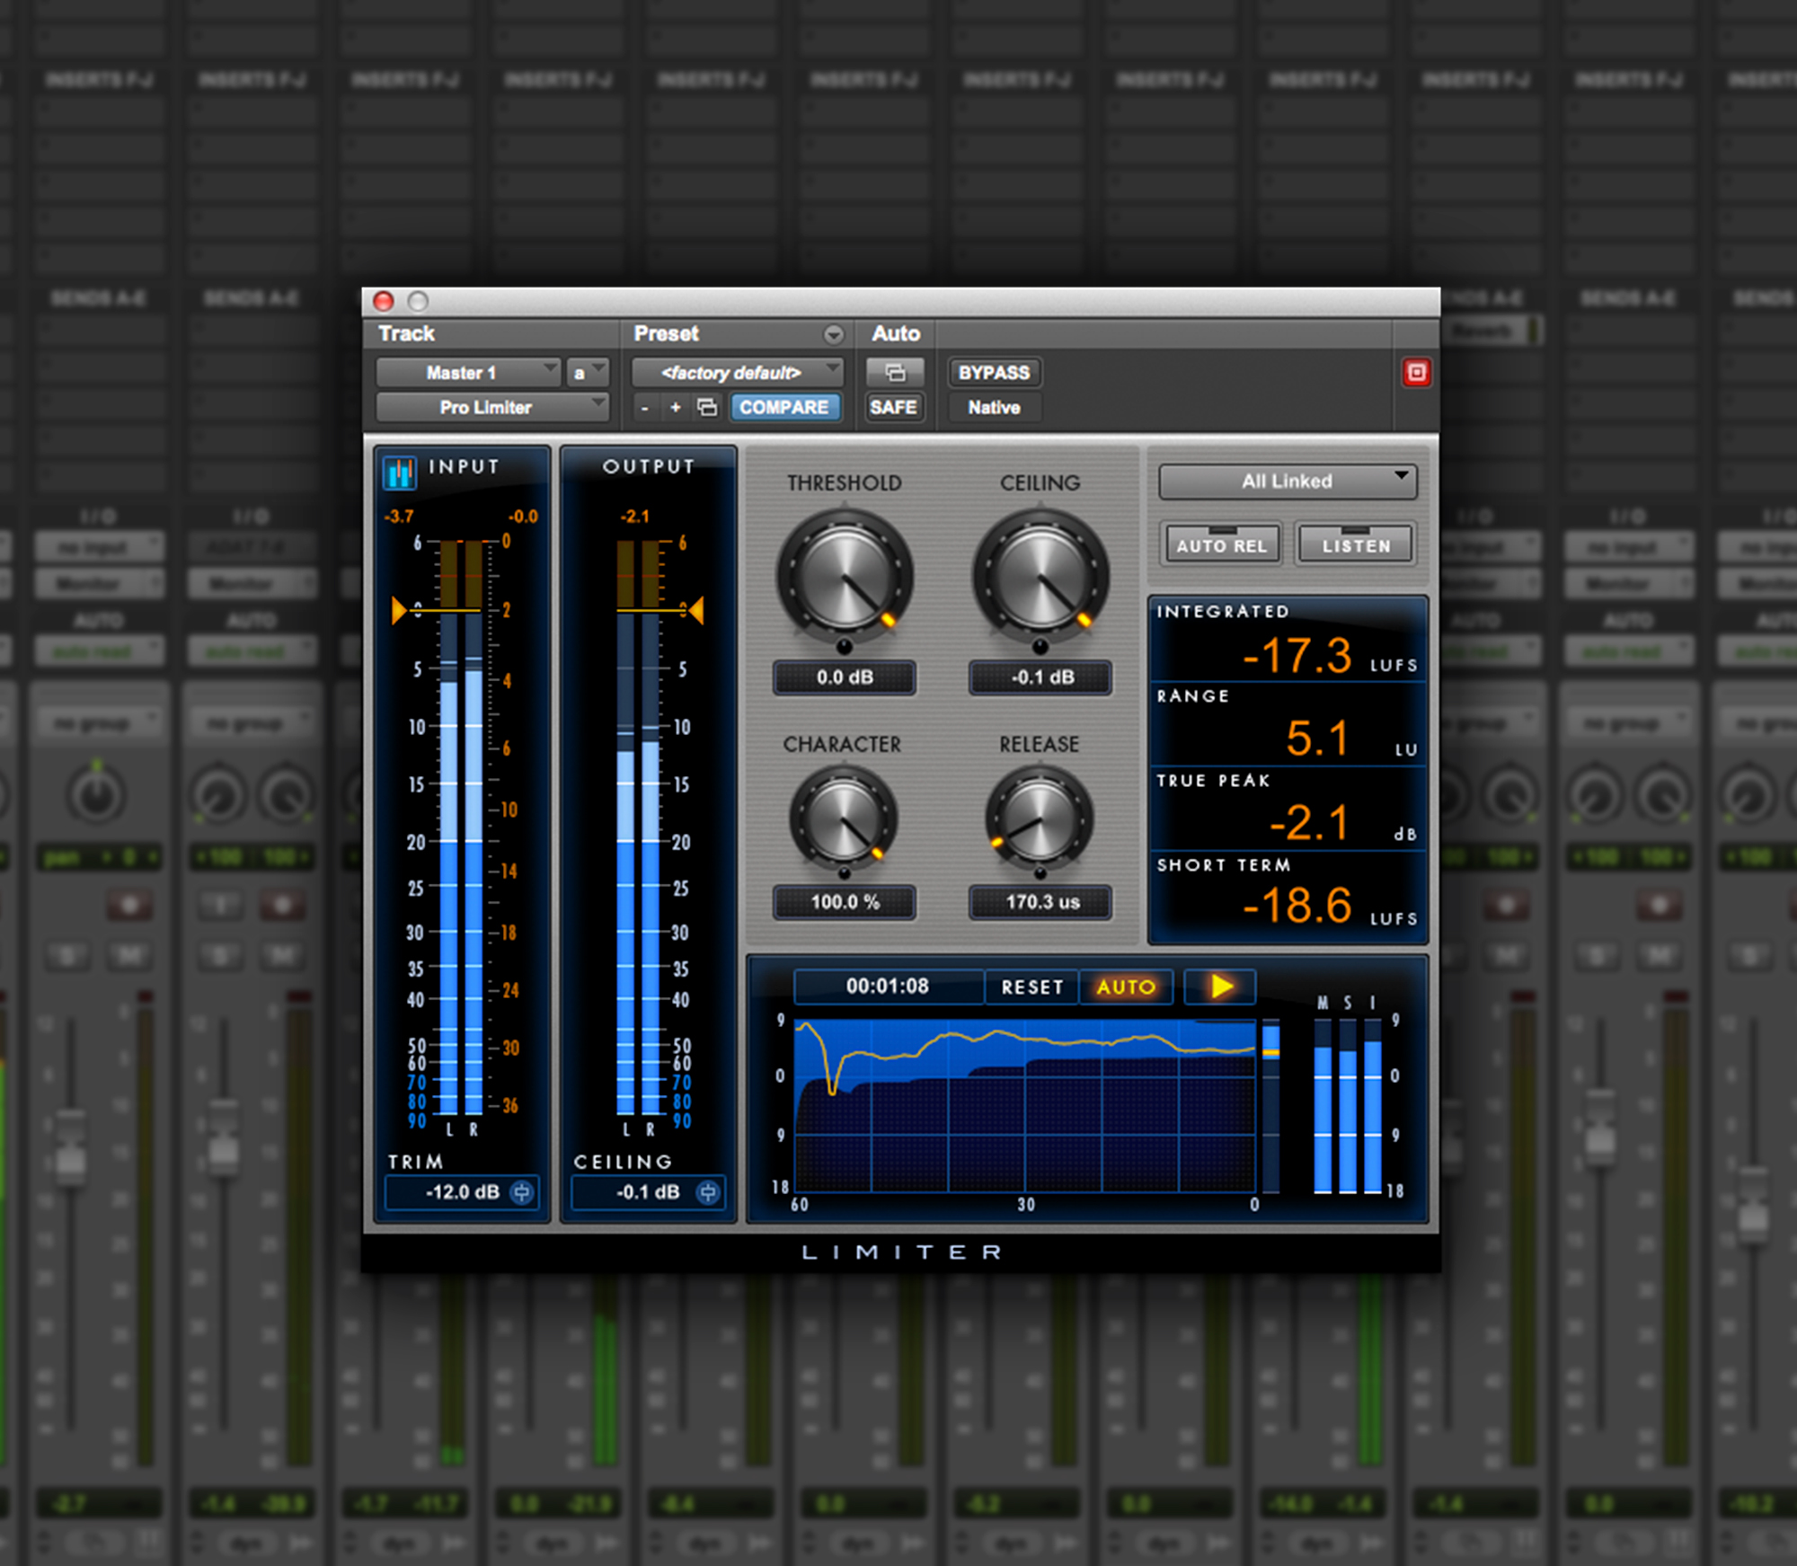Click the copy icon under the Auto label

point(895,372)
